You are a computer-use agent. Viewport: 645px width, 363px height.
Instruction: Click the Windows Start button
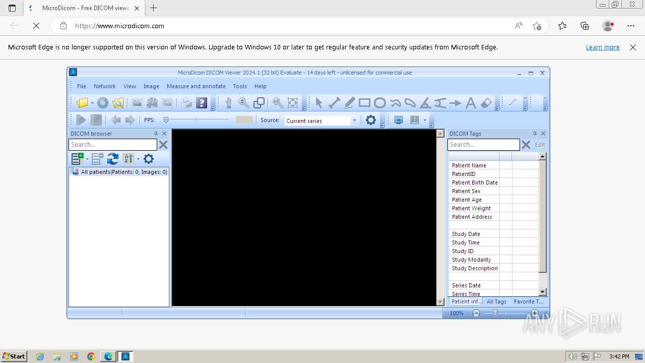coord(14,356)
